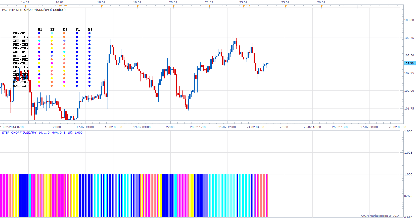Click the 13.02.2014 07:00 time axis label

click(x=13, y=127)
